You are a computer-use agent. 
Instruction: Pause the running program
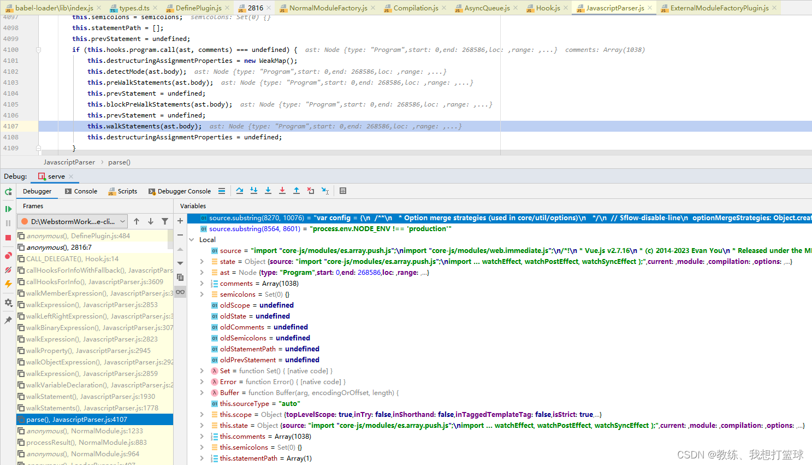click(x=8, y=223)
